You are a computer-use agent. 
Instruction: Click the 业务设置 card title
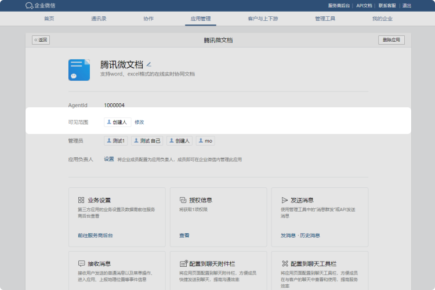(x=99, y=200)
